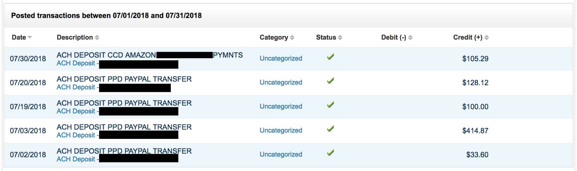Viewport: 577px width, 171px height.
Task: Click the Status column sort arrows
Action: pyautogui.click(x=340, y=37)
